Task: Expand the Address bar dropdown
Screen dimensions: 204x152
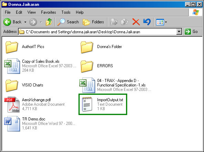Action: point(179,32)
